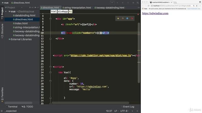Open the run configuration dropdown in toolbar

(x=112, y=3)
